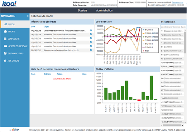The height and width of the screenshot is (132, 187).
Task: Click the unread envelope icon for 14/04/2016
Action: [91, 31]
